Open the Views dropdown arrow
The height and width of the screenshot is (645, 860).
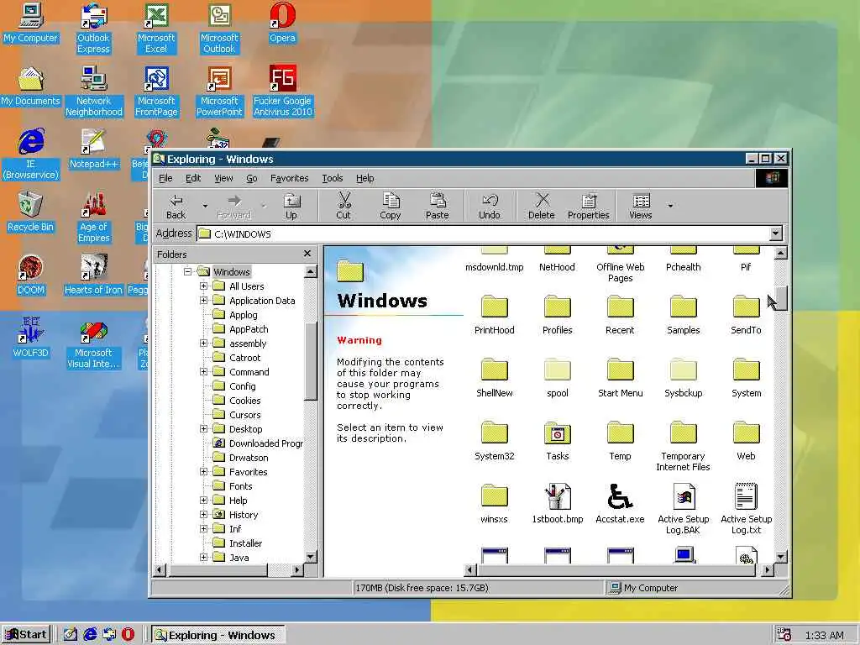pyautogui.click(x=670, y=206)
